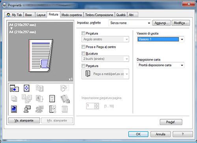This screenshot has width=197, height=143.
Task: Open the 2 buchi (sinistra) dropdown
Action: pyautogui.click(x=105, y=59)
